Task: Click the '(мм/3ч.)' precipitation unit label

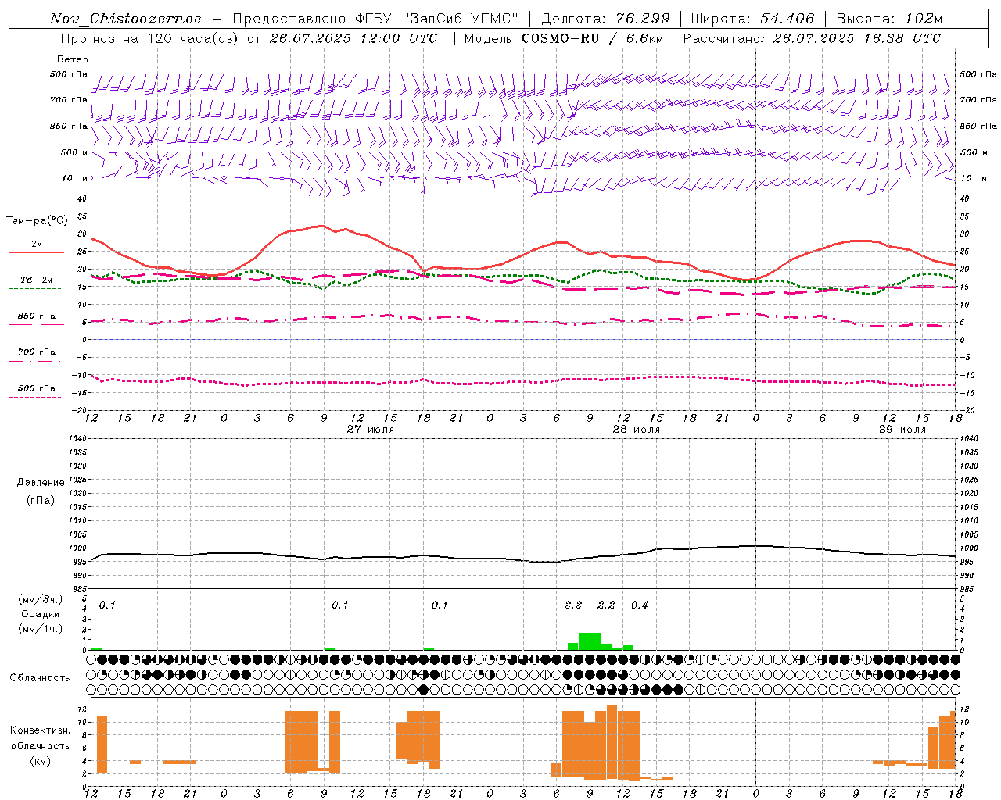Action: pyautogui.click(x=41, y=599)
